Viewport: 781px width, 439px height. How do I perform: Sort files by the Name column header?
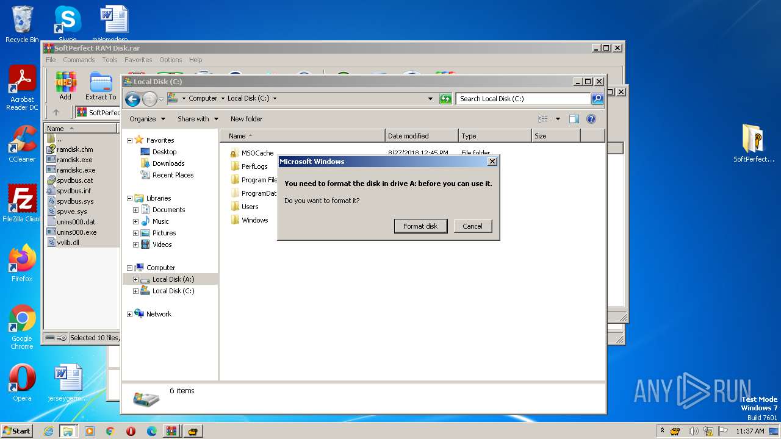tap(303, 136)
